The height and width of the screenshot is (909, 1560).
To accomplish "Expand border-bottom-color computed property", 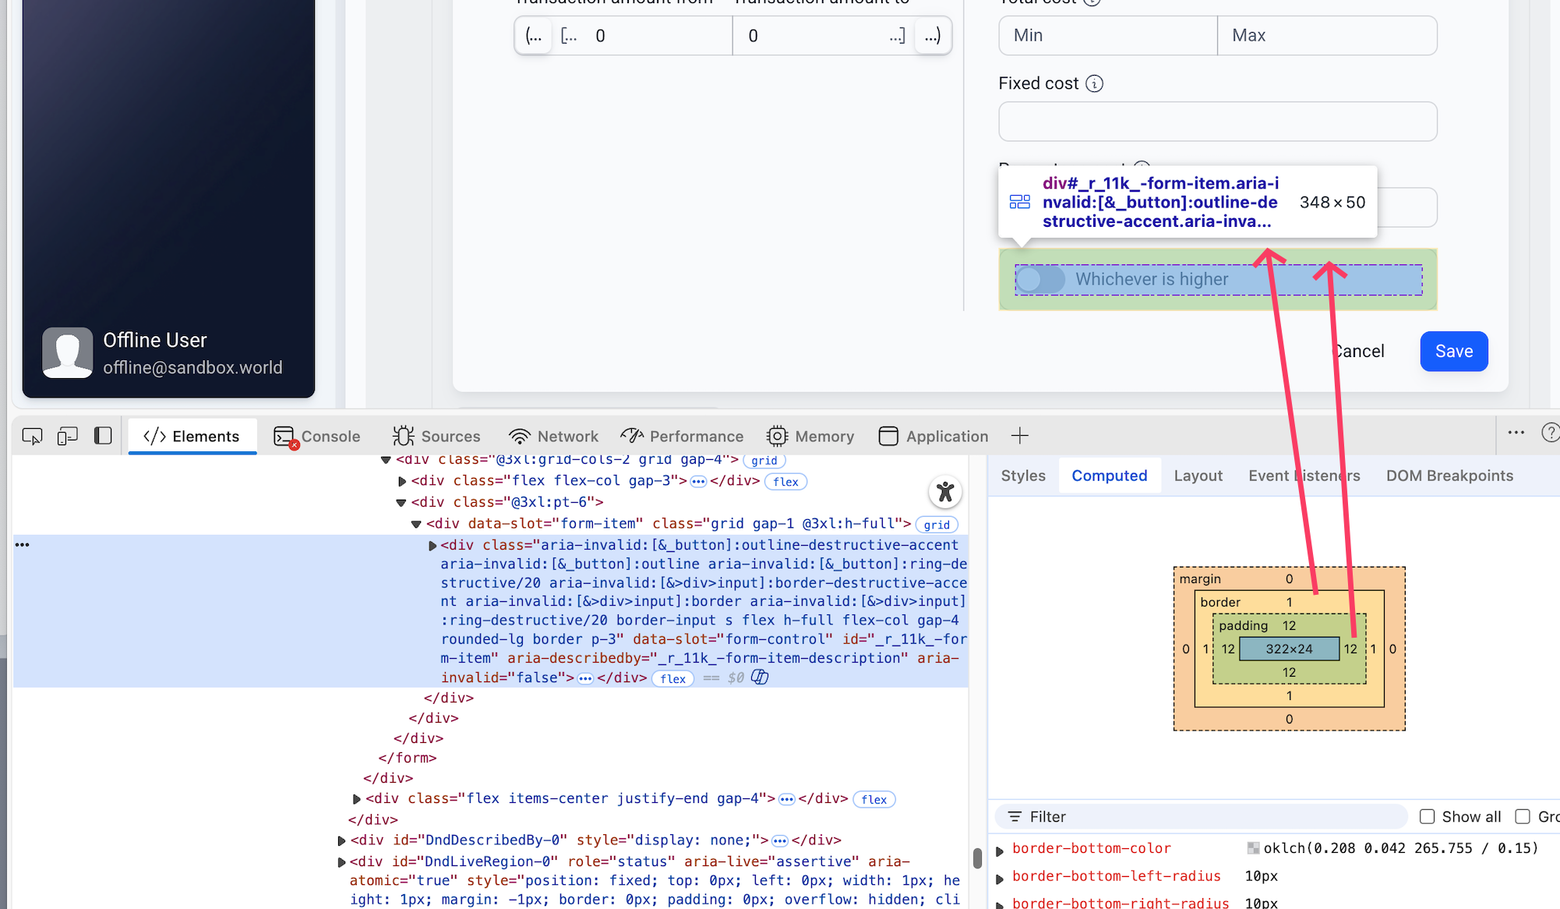I will coord(1000,851).
